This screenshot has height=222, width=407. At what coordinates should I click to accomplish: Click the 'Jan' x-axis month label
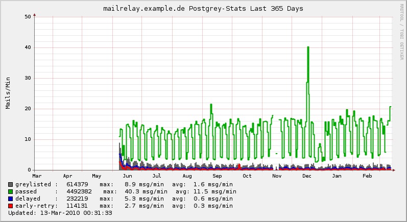point(337,176)
